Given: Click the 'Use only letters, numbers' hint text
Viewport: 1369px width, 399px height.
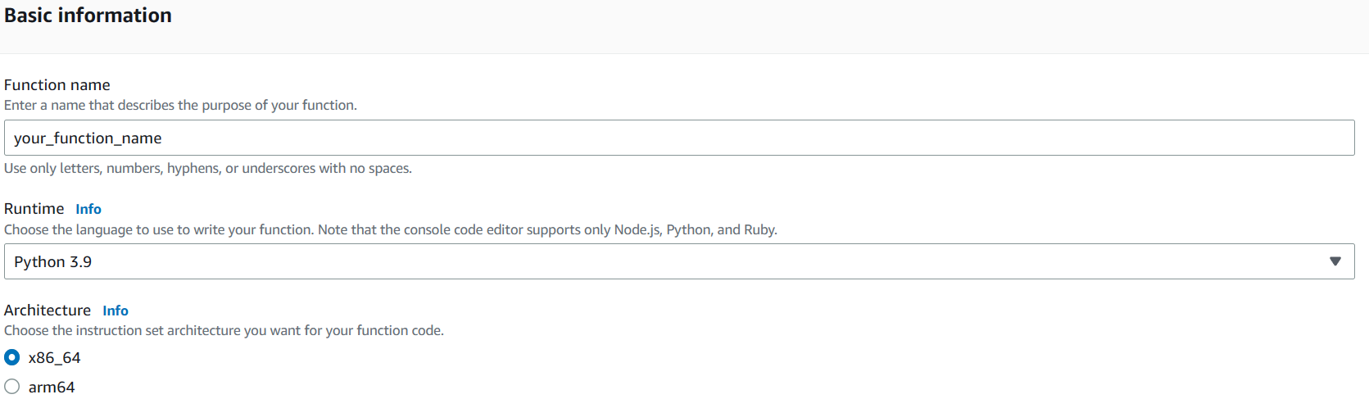Looking at the screenshot, I should coord(208,168).
